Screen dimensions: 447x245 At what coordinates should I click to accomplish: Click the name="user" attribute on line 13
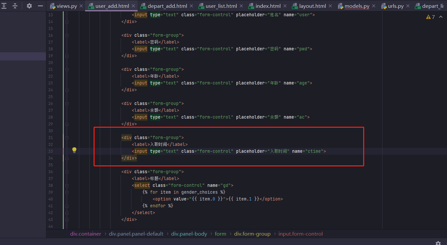tap(298, 15)
